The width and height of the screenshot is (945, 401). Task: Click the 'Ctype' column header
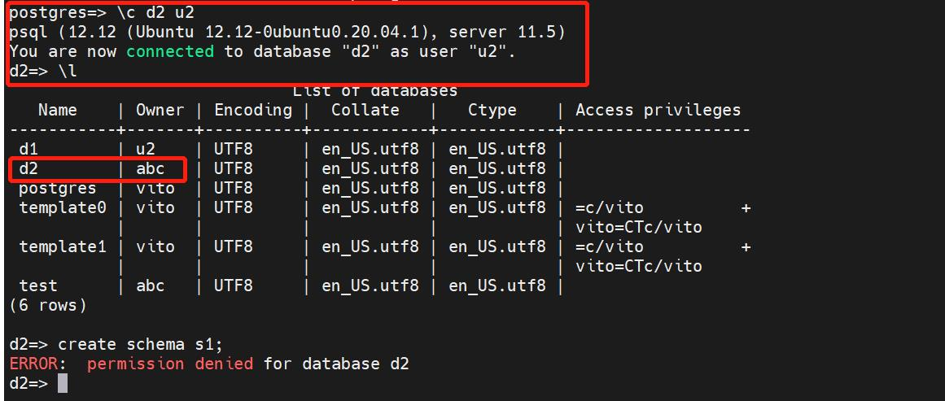(x=492, y=110)
